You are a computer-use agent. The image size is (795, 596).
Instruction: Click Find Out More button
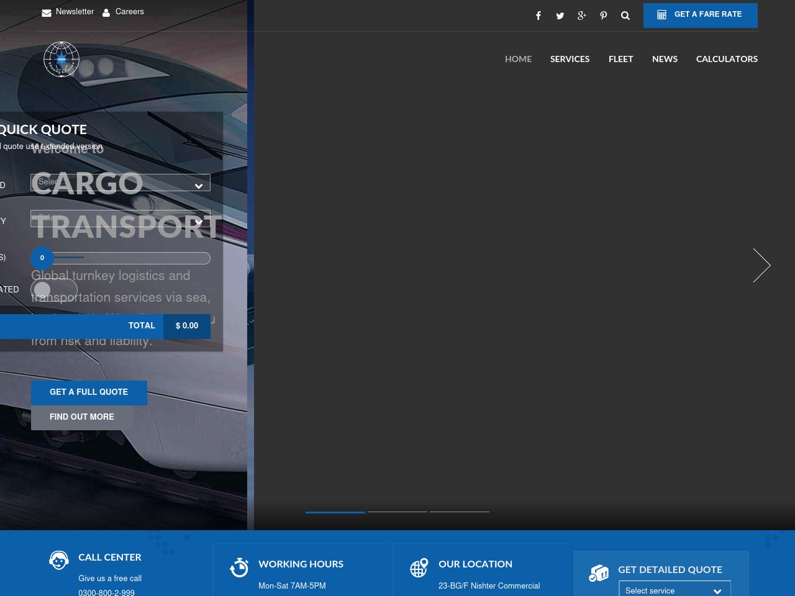[x=82, y=417]
